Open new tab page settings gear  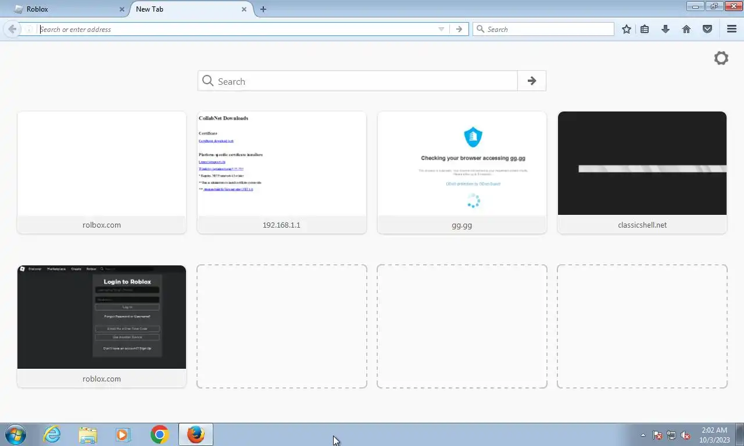point(721,58)
